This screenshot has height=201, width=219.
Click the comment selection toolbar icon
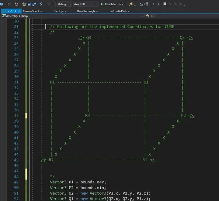pyautogui.click(x=141, y=4)
